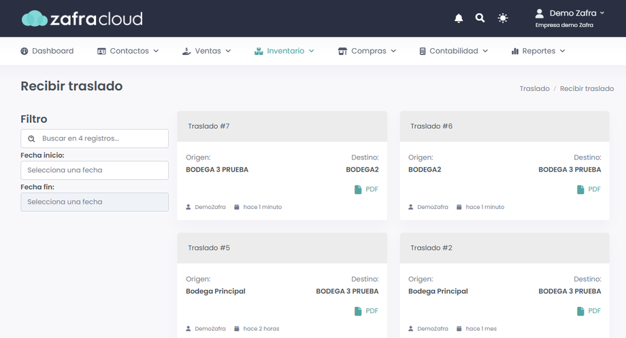Click 'BODEGA2' origin on Traslado #6
The height and width of the screenshot is (338, 626).
point(425,170)
